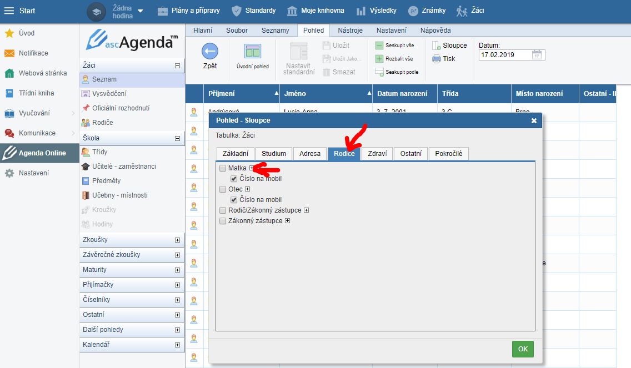This screenshot has width=631, height=368.
Task: Enable the Matka checkbox
Action: tap(223, 168)
